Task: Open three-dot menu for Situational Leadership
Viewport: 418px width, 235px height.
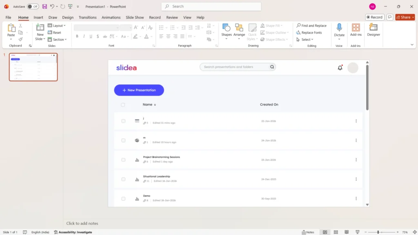Action: 356,179
